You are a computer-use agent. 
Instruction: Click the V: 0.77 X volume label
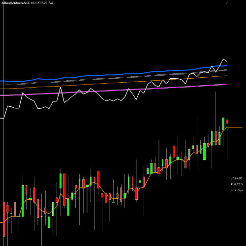(x=237, y=184)
